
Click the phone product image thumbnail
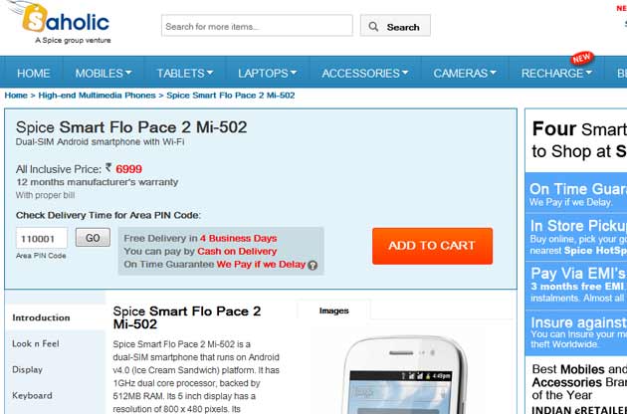coord(404,375)
